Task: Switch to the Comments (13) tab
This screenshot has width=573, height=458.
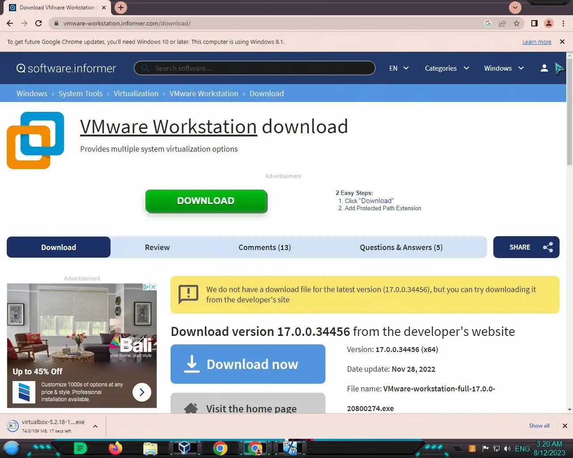Action: [x=265, y=247]
